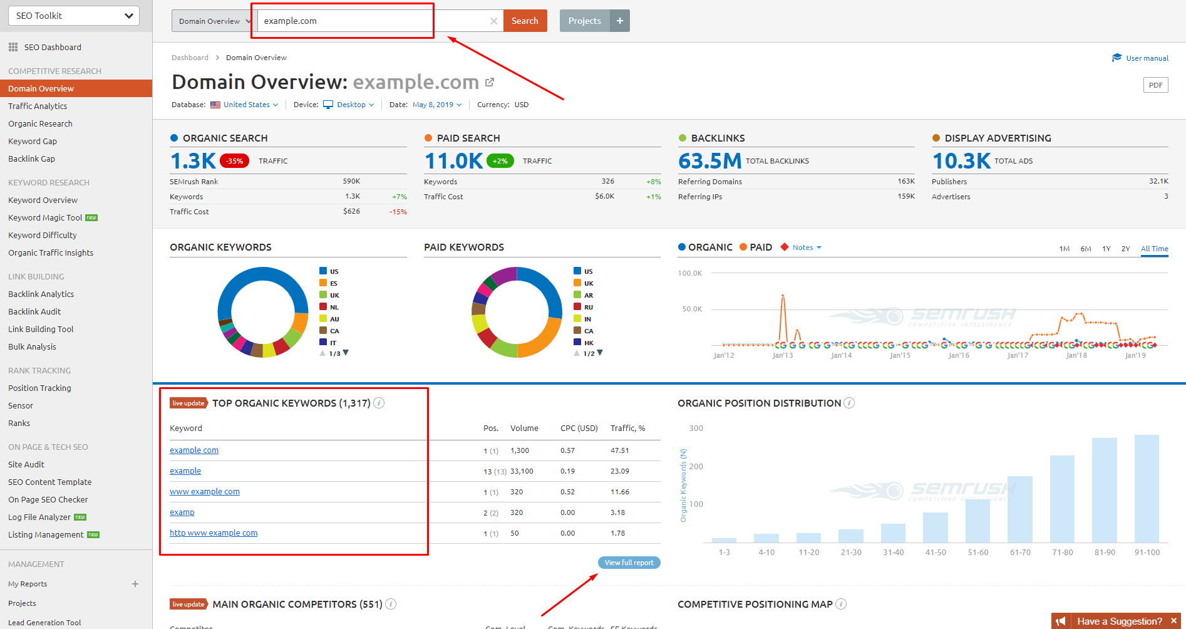
Task: Go to next page of organic keywords legend
Action: click(x=346, y=353)
